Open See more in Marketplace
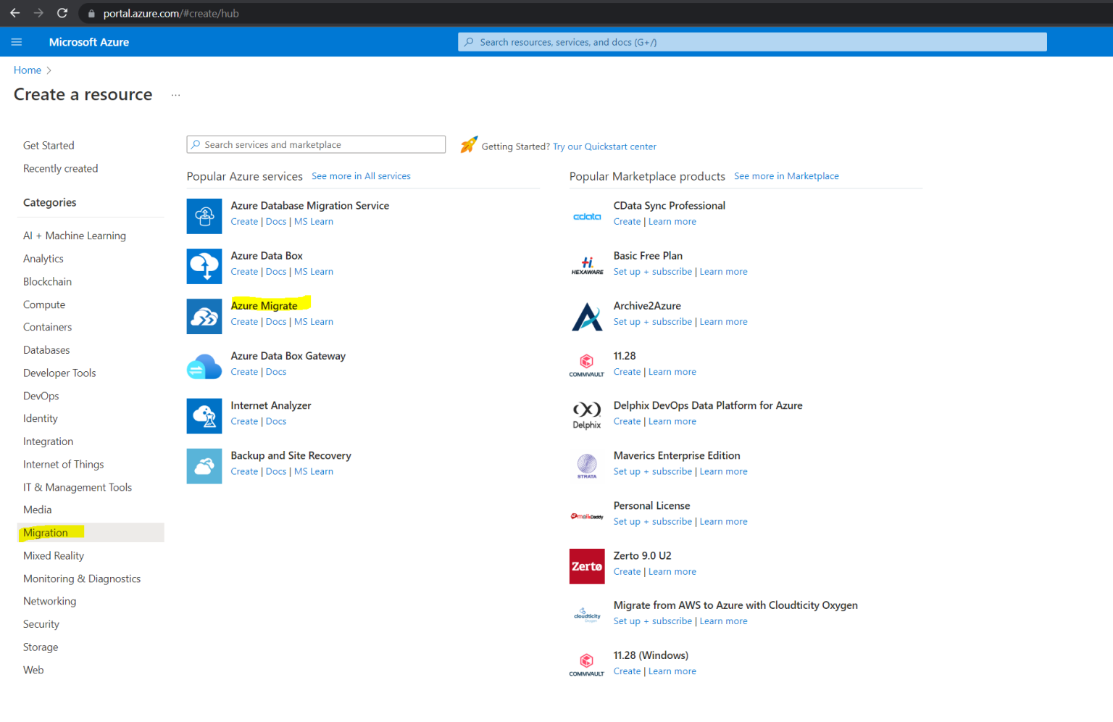This screenshot has height=722, width=1113. 786,175
